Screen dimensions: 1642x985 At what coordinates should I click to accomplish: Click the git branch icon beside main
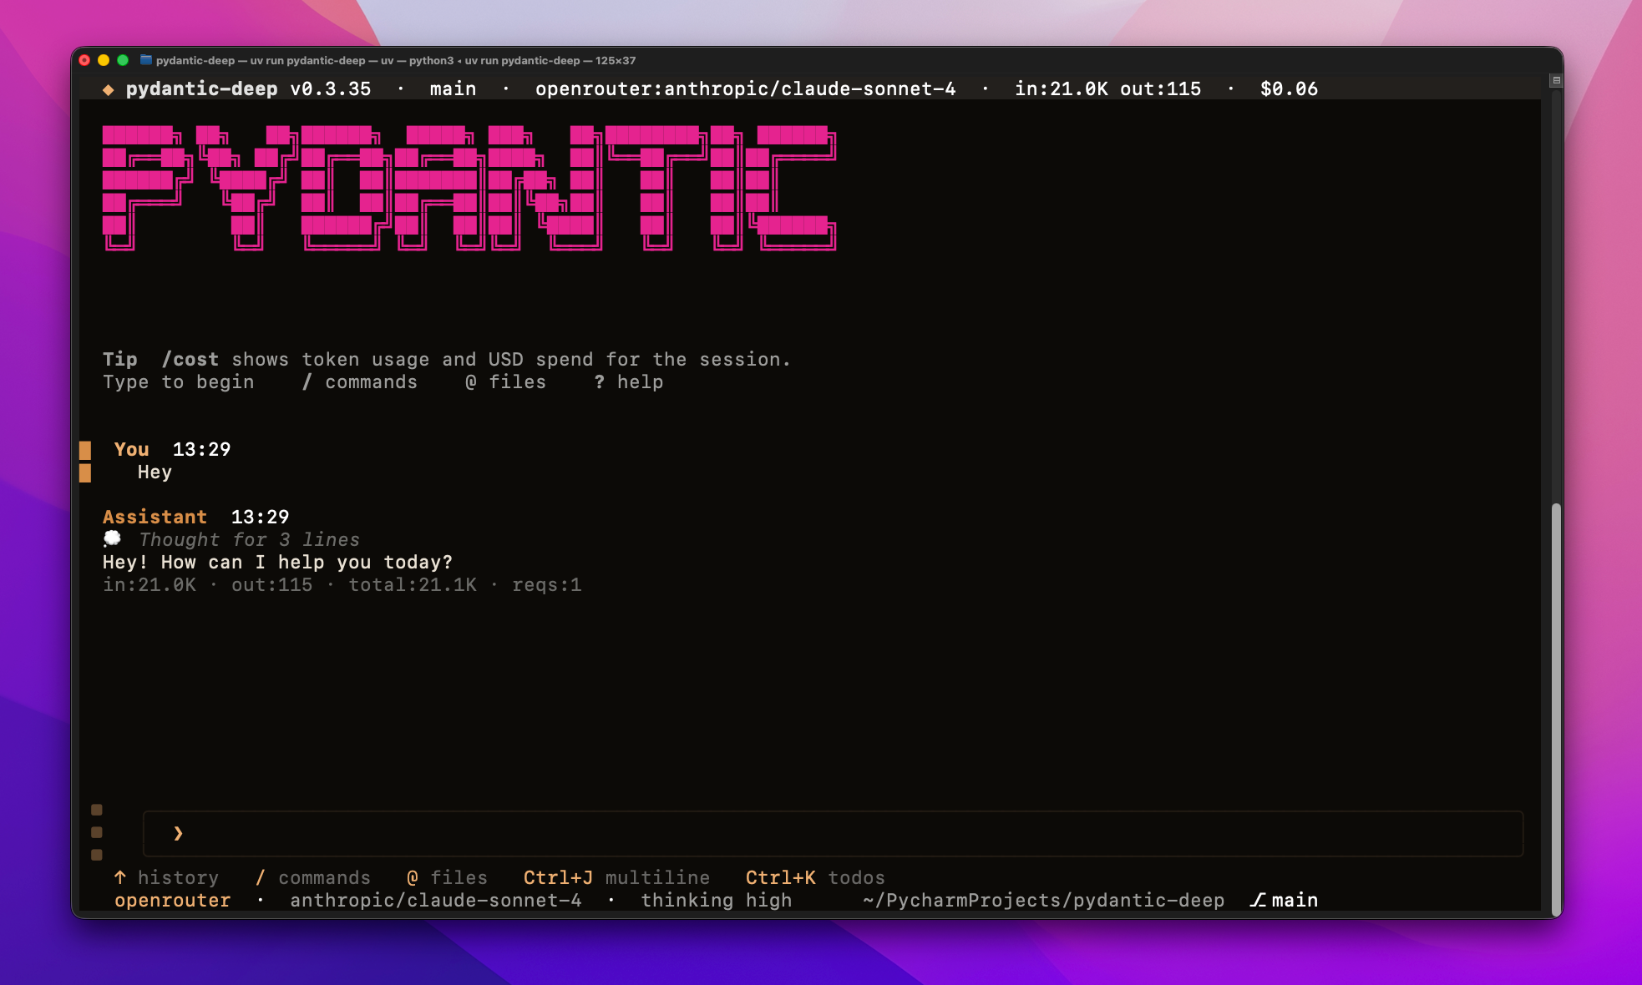click(x=1258, y=900)
